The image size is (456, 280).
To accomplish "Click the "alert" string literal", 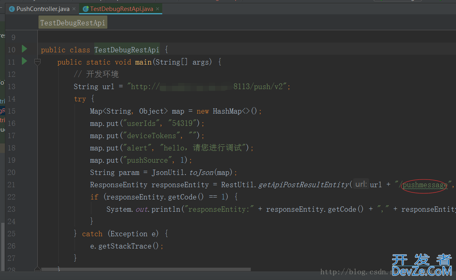I will 137,148.
